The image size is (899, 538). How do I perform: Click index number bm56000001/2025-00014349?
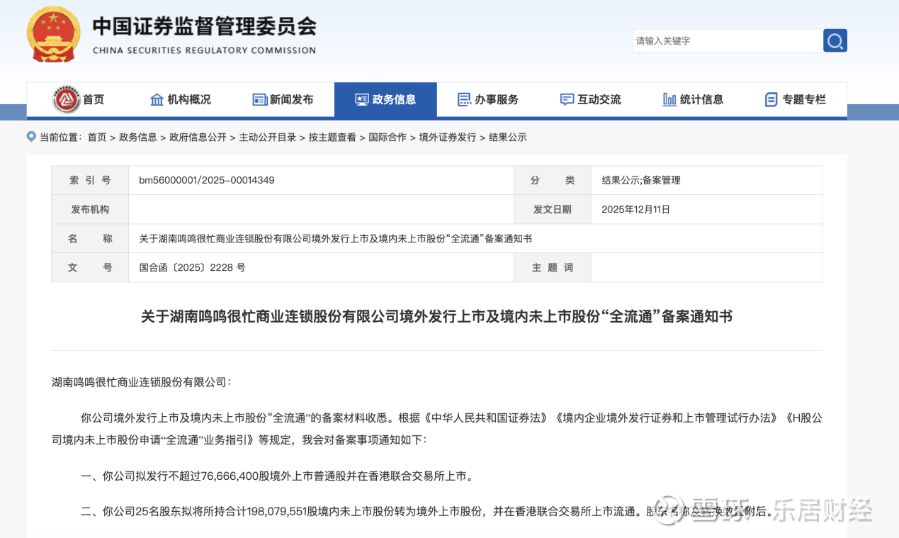pyautogui.click(x=207, y=180)
